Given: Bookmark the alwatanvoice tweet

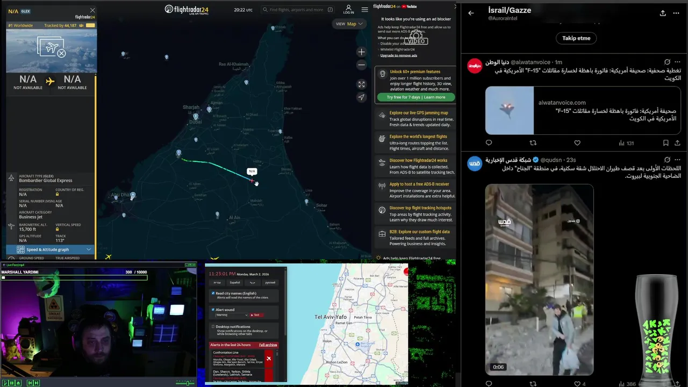Looking at the screenshot, I should coord(665,143).
